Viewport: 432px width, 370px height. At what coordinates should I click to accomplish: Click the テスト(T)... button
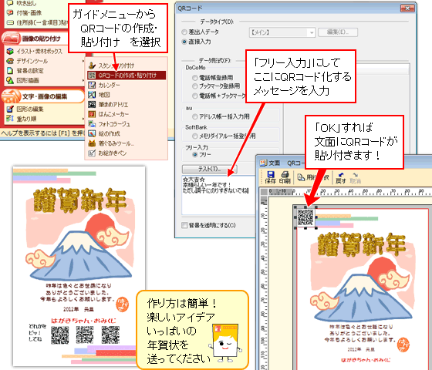(x=209, y=169)
